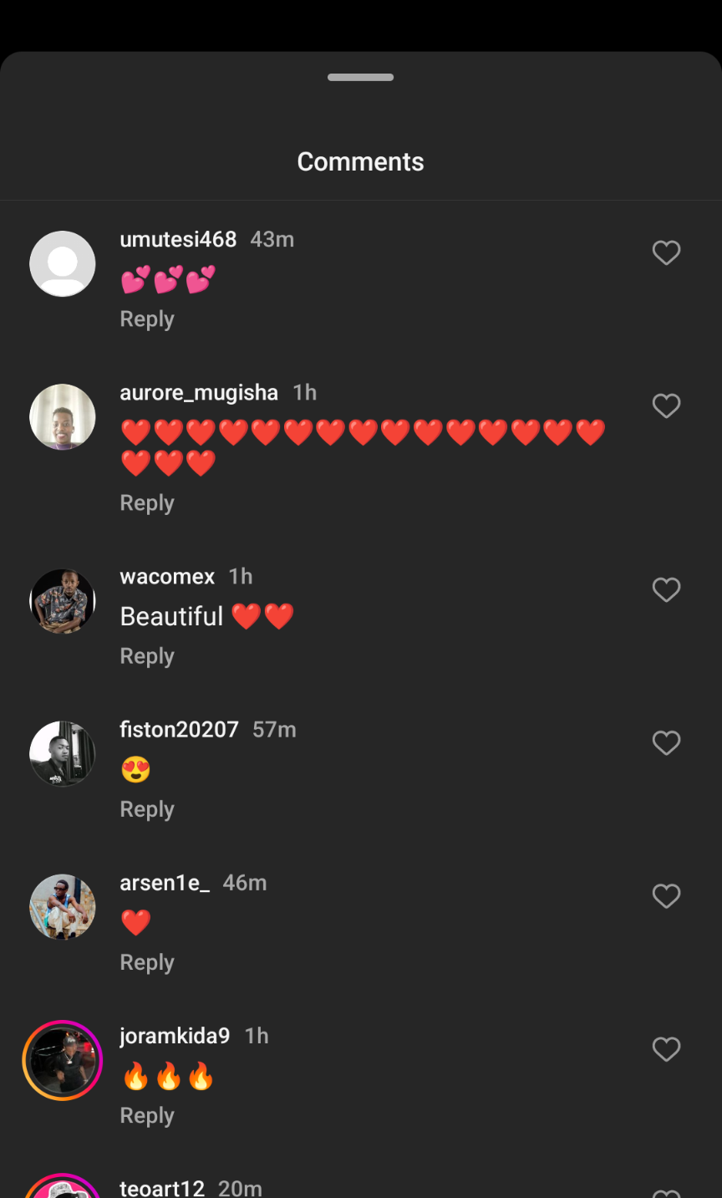
Task: Like arsen1e_'s red heart comment
Action: pos(666,896)
